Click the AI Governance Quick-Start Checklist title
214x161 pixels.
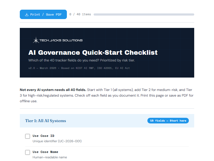[93, 53]
